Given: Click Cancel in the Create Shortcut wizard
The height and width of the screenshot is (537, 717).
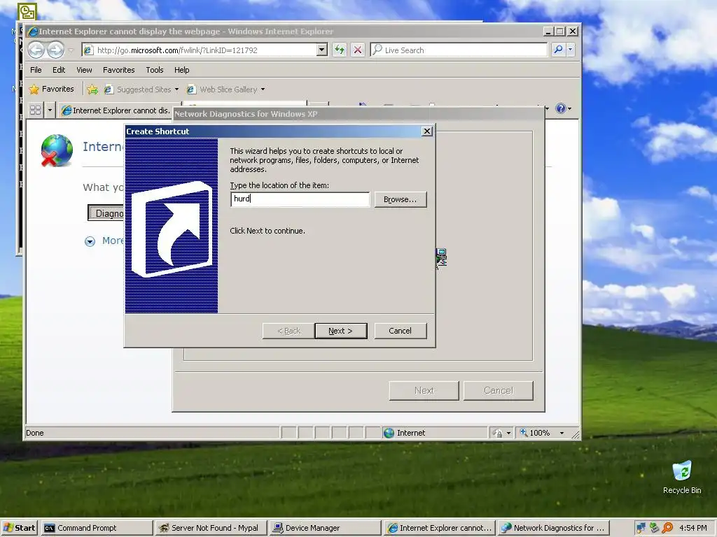Looking at the screenshot, I should pos(400,331).
